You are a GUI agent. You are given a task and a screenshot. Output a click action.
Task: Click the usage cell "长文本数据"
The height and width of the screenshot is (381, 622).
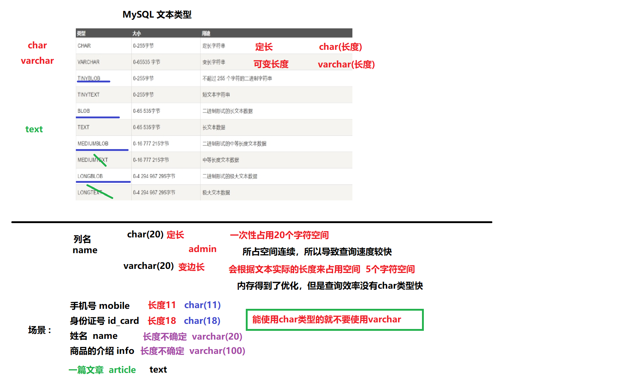(x=214, y=127)
